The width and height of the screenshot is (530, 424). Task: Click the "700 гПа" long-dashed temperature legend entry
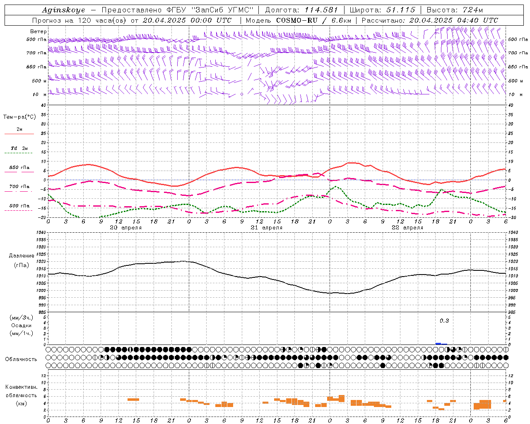tap(19, 188)
